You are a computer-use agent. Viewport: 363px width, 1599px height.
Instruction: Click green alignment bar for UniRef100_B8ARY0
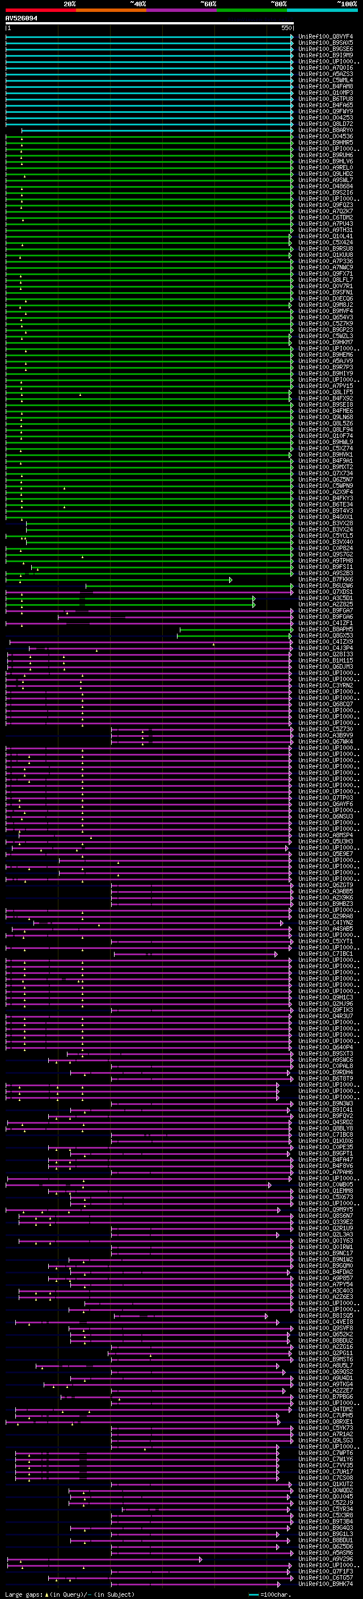(158, 130)
